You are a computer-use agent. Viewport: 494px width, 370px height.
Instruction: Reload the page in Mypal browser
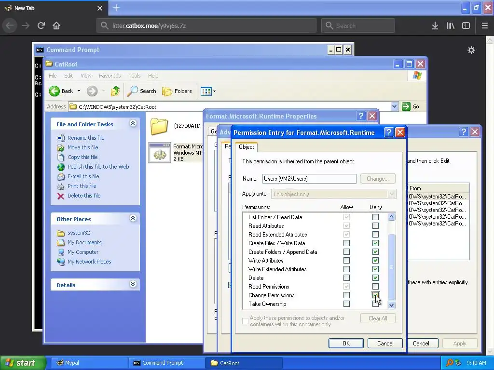(41, 26)
